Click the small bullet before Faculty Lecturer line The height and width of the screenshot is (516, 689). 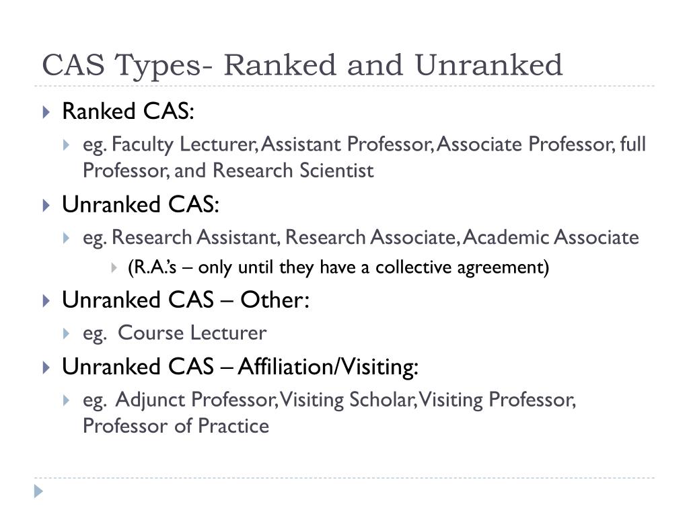point(67,145)
